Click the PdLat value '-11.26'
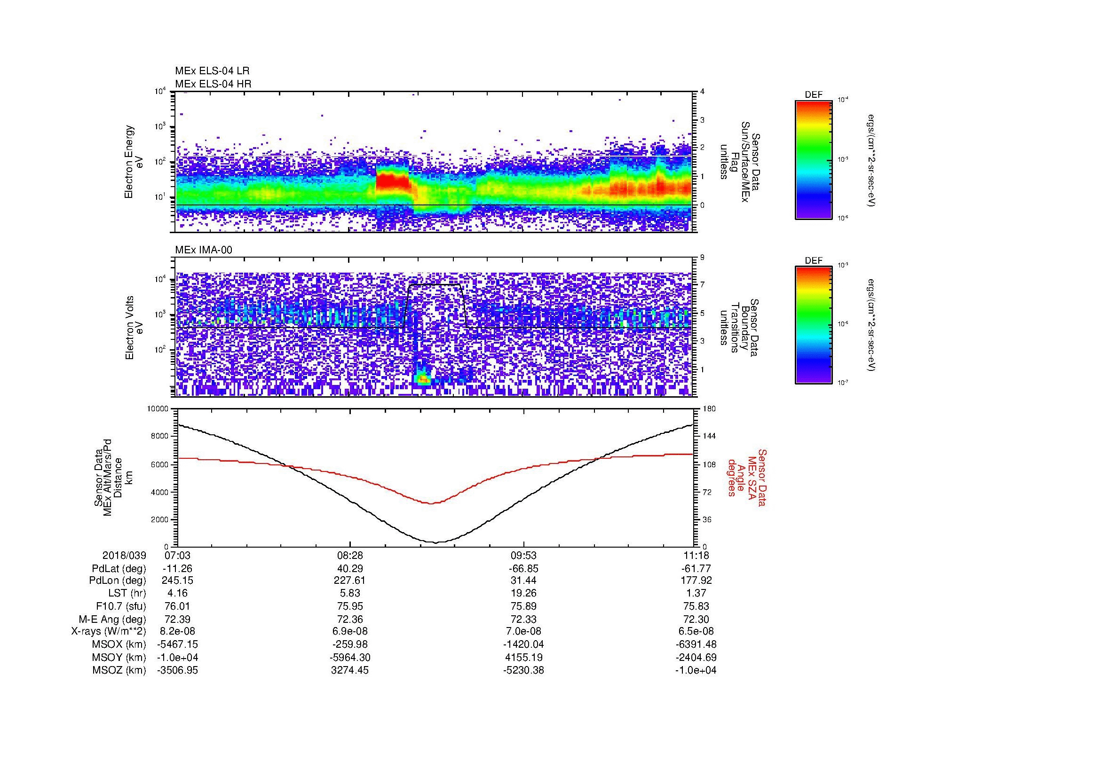Image resolution: width=1100 pixels, height=777 pixels. [x=177, y=569]
